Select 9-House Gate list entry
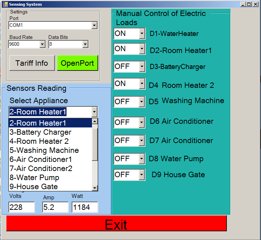The image size is (261, 240). (33, 187)
